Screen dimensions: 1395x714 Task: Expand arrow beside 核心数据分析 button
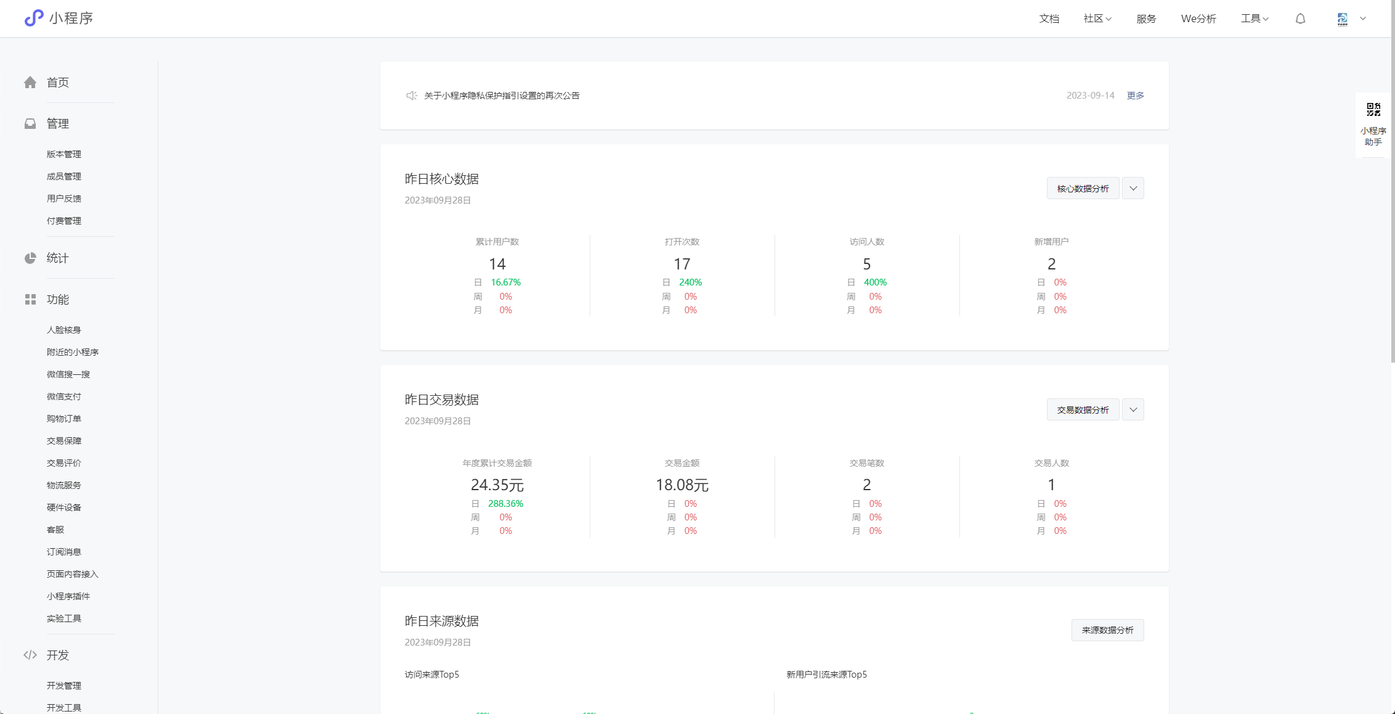1133,189
